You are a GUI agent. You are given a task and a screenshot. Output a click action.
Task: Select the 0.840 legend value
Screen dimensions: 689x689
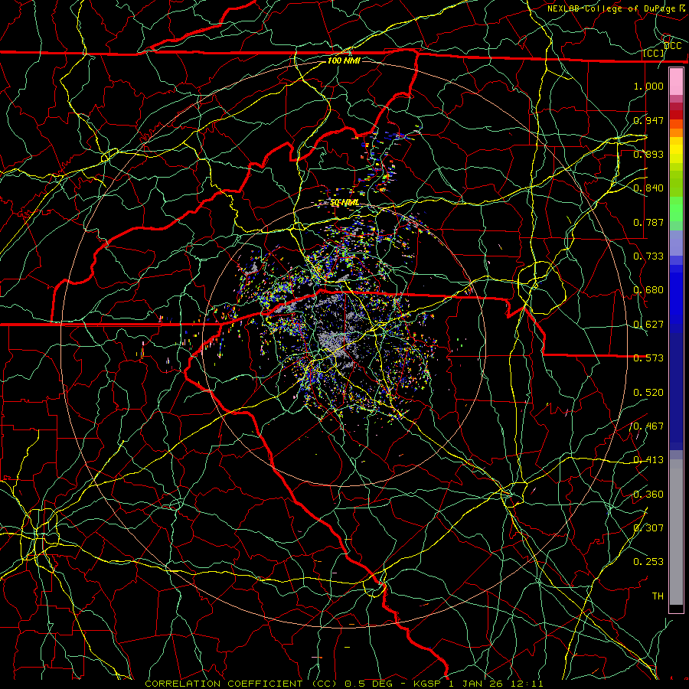[x=648, y=188]
